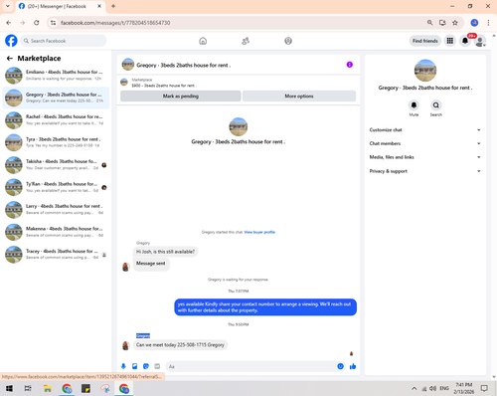This screenshot has height=396, width=497.
Task: Choose a sticker from the composer
Action: click(x=146, y=366)
